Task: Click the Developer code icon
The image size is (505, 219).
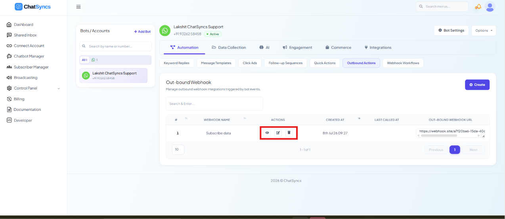Action: 9,120
